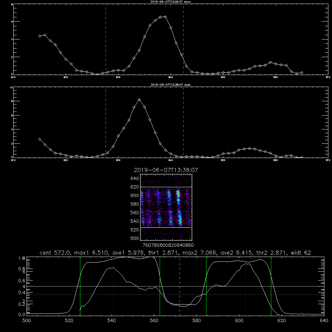This screenshot has width=332, height=332.
Task: Click x-axis label "640" of the bottom plot
Action: (324, 320)
